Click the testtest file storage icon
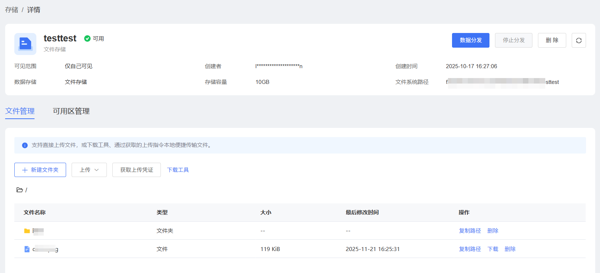Viewport: 600px width, 273px height. 25,44
